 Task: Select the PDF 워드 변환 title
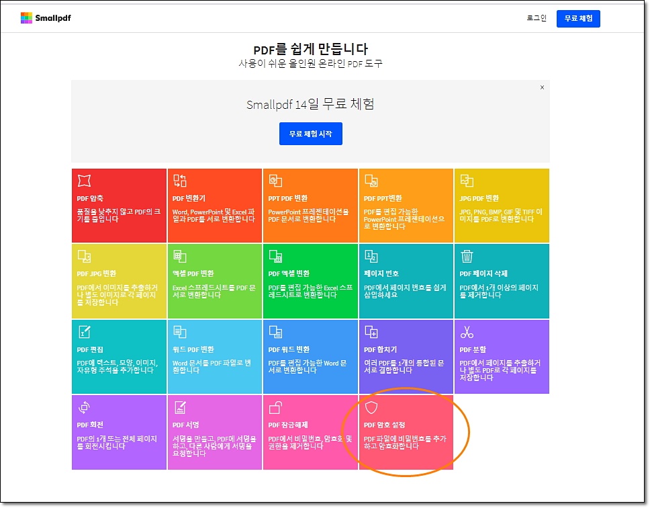click(x=289, y=349)
